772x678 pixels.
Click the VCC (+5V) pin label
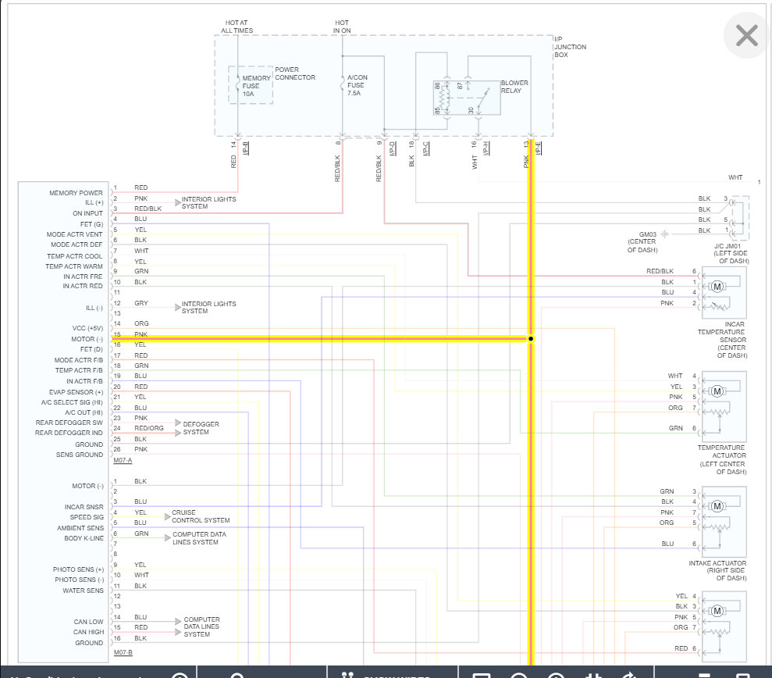tap(87, 328)
